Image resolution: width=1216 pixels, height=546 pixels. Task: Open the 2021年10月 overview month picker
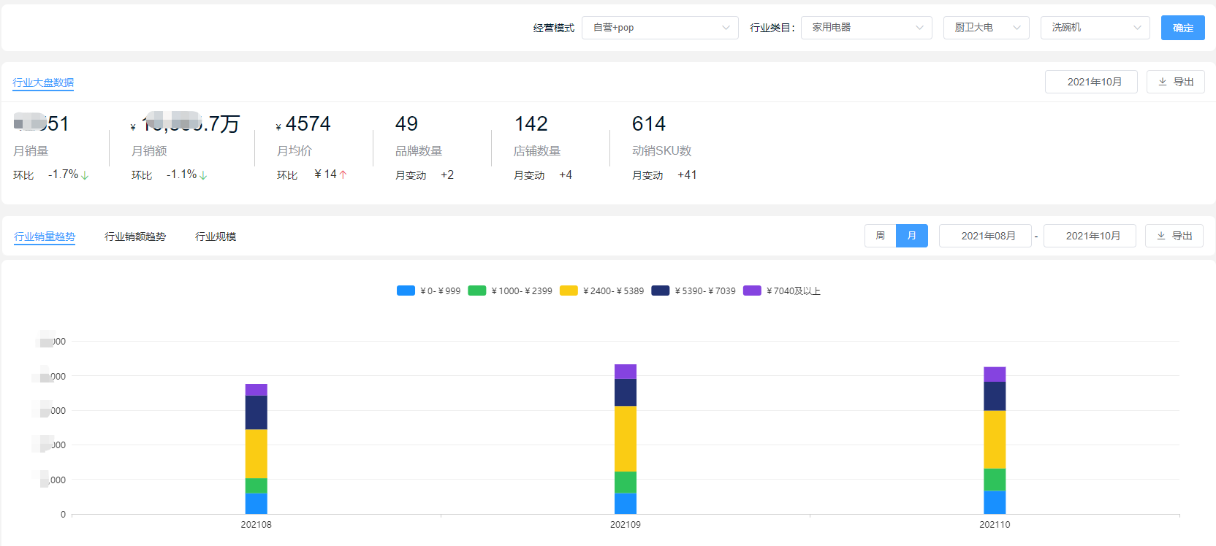pos(1090,82)
